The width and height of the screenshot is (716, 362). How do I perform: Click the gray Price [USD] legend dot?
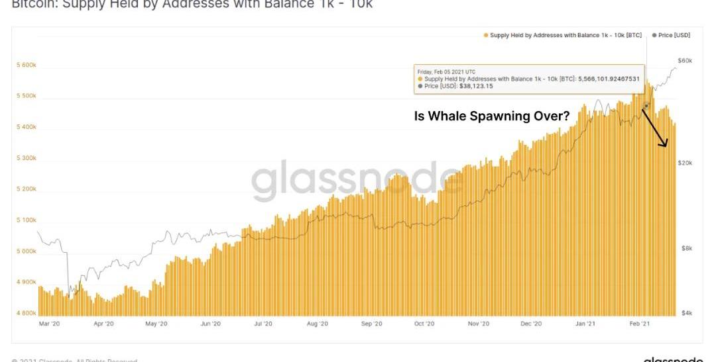(x=654, y=35)
